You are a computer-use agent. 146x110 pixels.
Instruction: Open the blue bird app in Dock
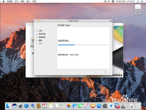tap(111, 106)
